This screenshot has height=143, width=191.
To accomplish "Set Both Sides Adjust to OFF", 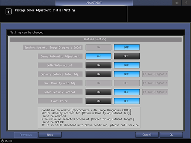I will coord(127,65).
